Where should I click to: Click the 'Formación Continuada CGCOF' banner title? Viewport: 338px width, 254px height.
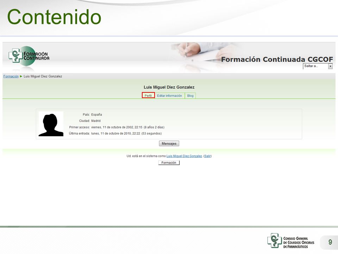(x=277, y=59)
